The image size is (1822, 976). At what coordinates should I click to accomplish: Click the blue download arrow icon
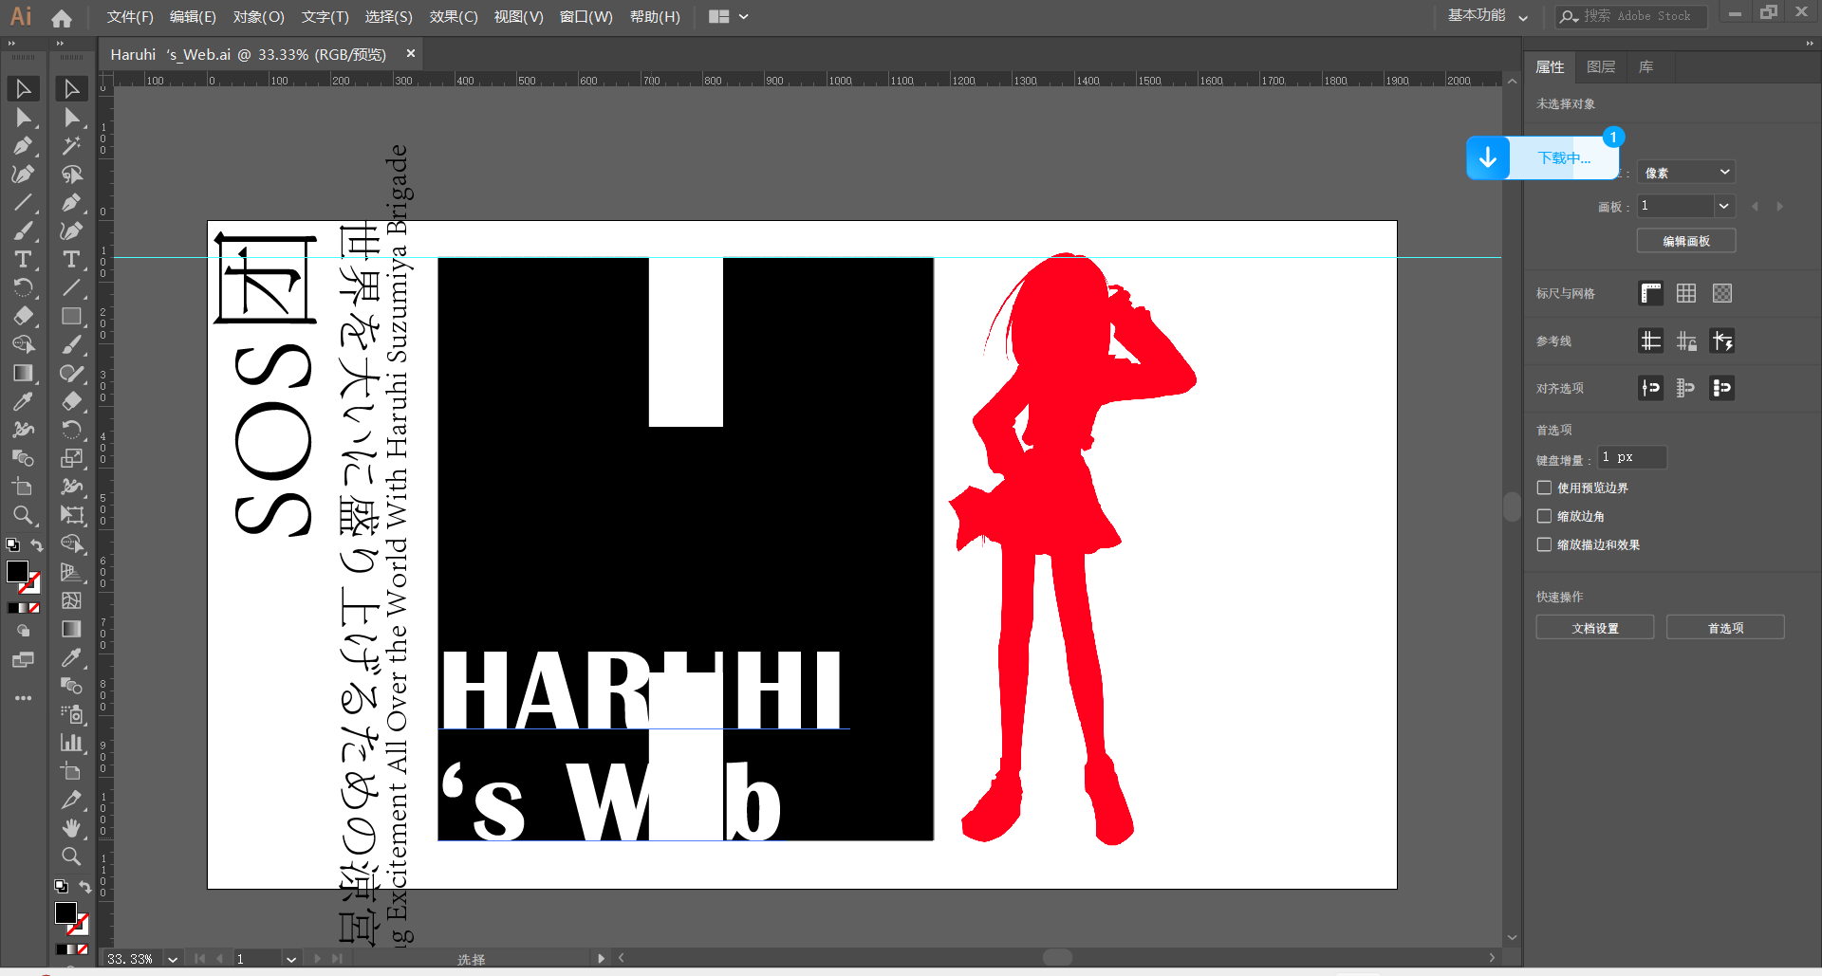[x=1488, y=157]
